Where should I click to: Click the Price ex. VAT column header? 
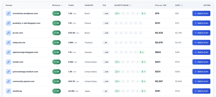click(x=161, y=5)
